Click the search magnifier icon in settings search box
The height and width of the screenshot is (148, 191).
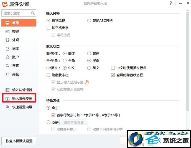click(x=33, y=13)
